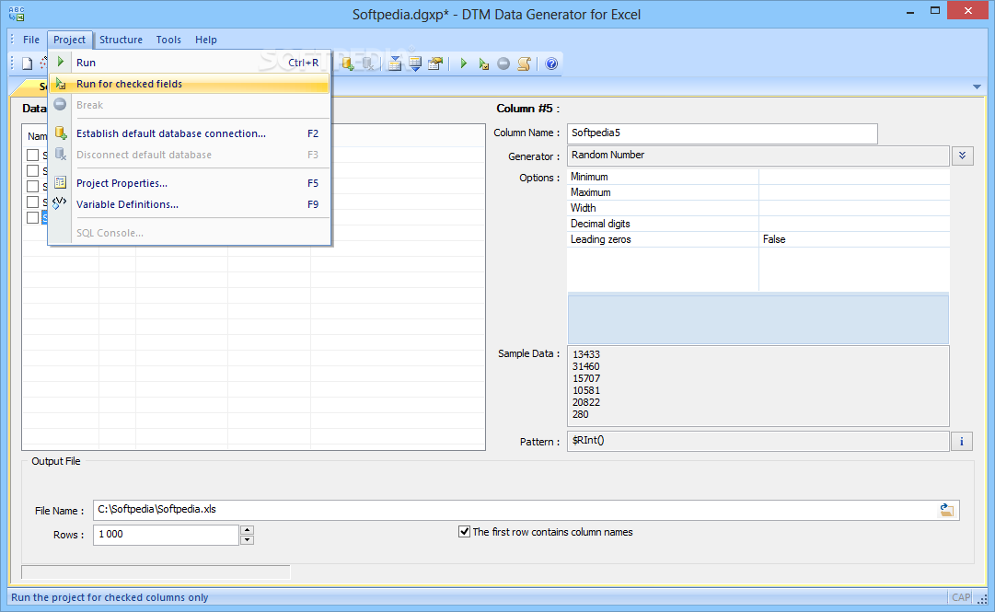Click the New document toolbar icon
The height and width of the screenshot is (612, 995).
point(27,64)
